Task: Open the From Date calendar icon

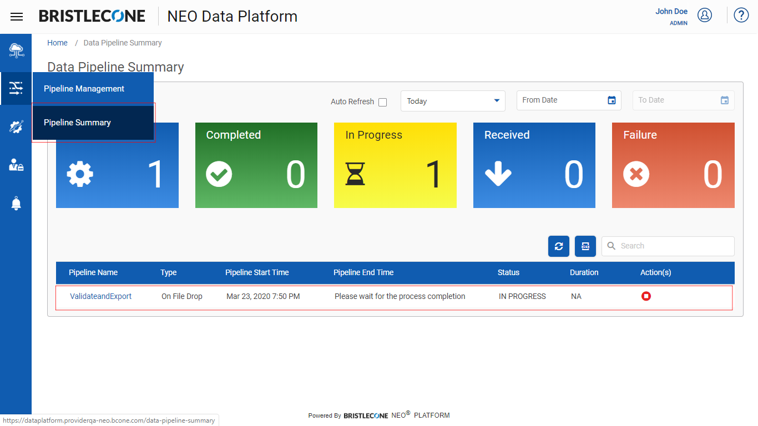Action: coord(612,100)
